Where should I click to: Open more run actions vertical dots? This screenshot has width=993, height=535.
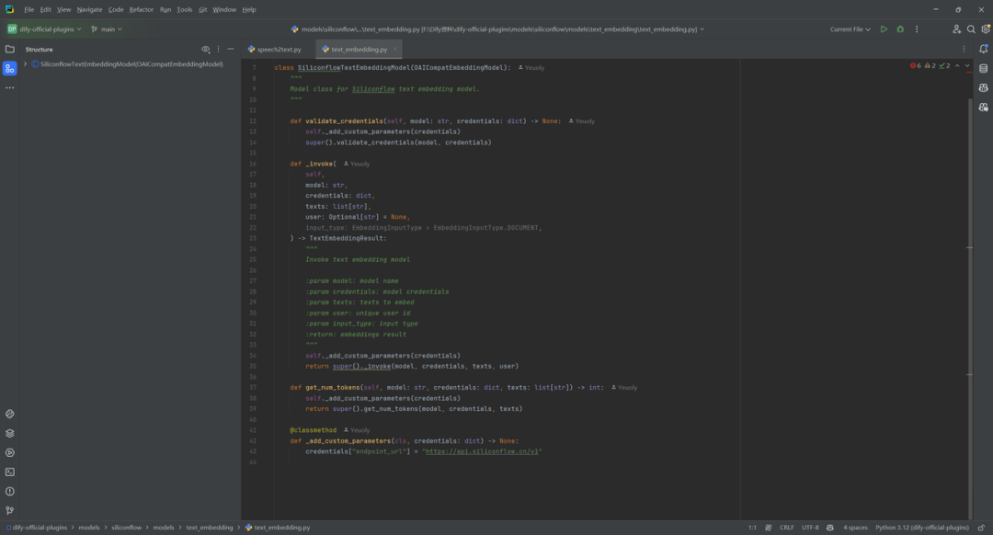coord(917,29)
